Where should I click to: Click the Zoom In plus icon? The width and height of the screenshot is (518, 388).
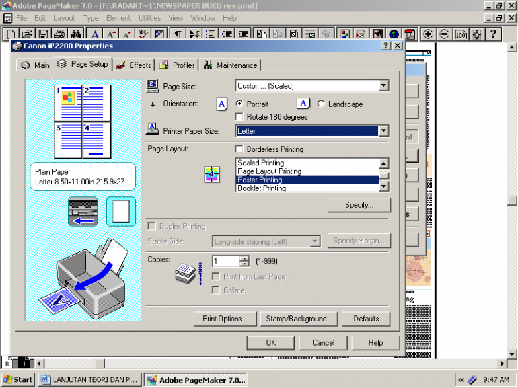428,34
